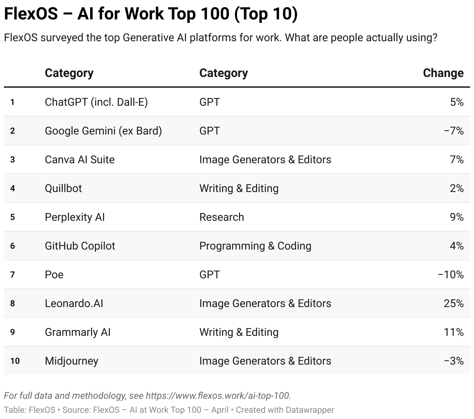Click the Programming & Coding category cell

pos(255,246)
